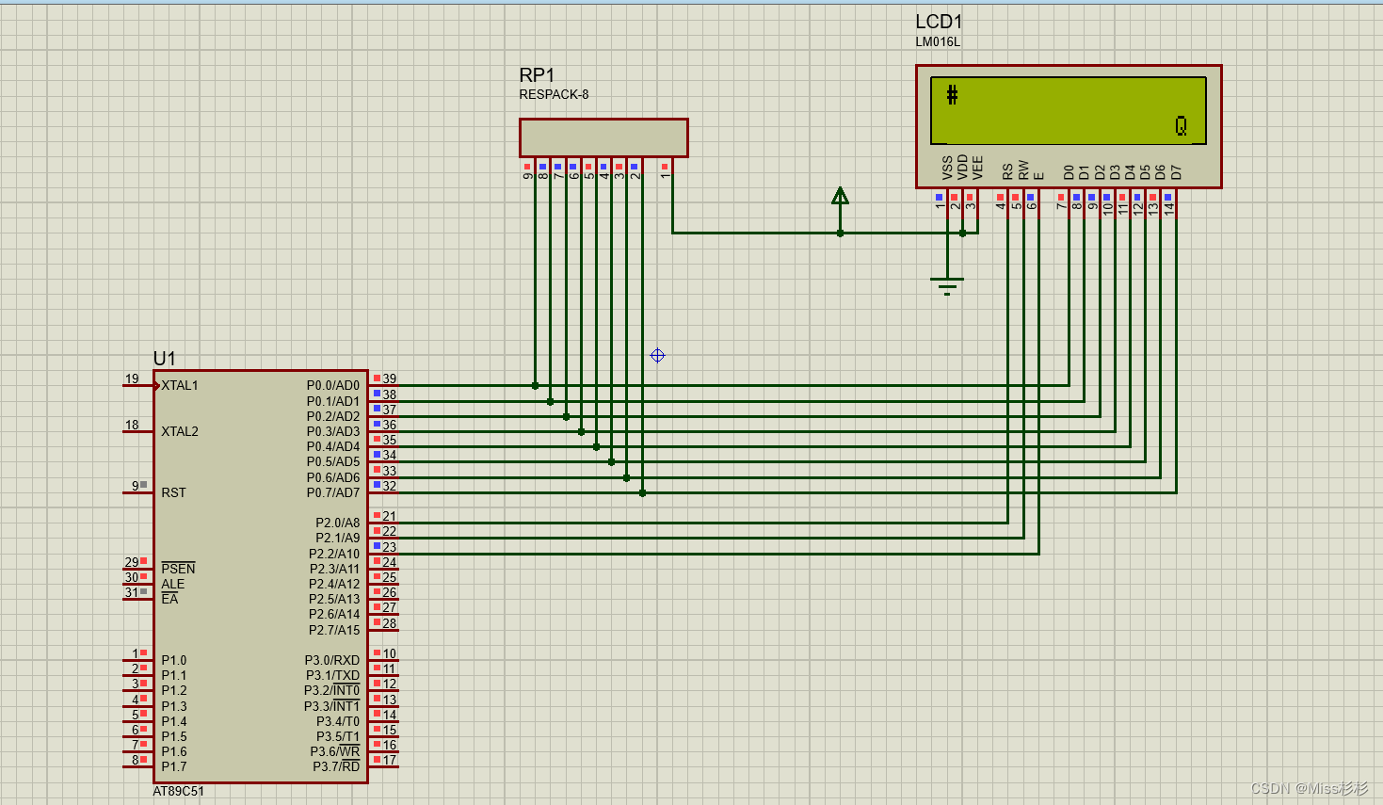Click the VEE pin label on LCD1
This screenshot has height=805, width=1383.
pyautogui.click(x=977, y=169)
